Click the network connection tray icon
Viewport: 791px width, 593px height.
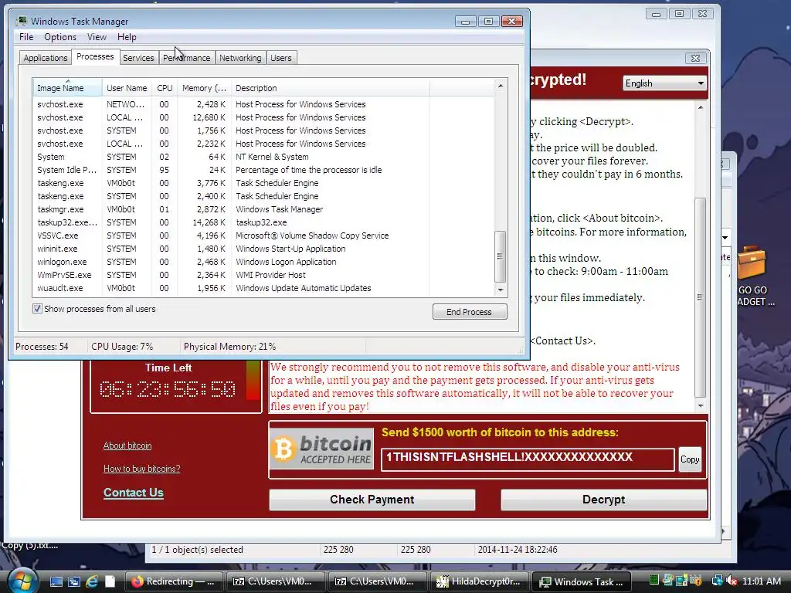click(717, 581)
